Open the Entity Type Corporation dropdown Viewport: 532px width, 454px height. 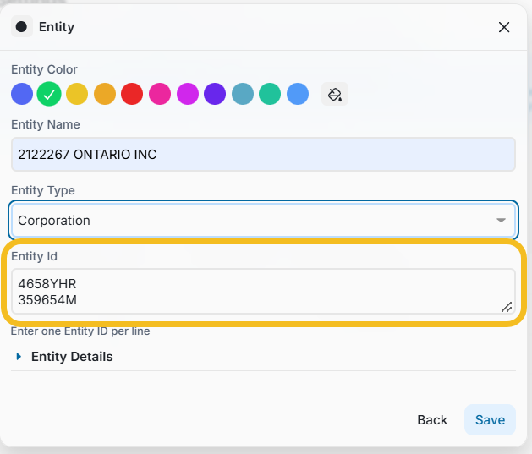point(263,221)
